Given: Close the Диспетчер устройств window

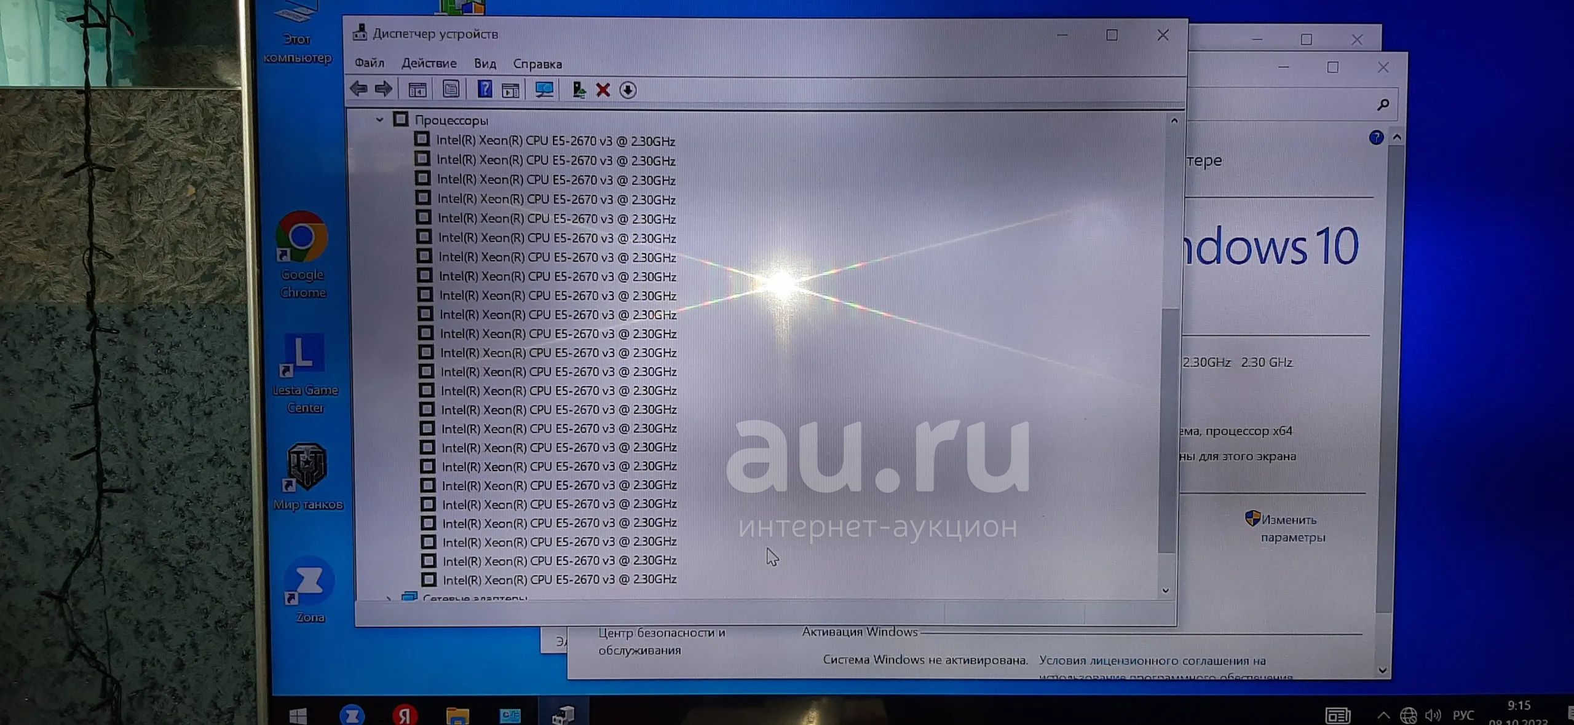Looking at the screenshot, I should (x=1163, y=35).
